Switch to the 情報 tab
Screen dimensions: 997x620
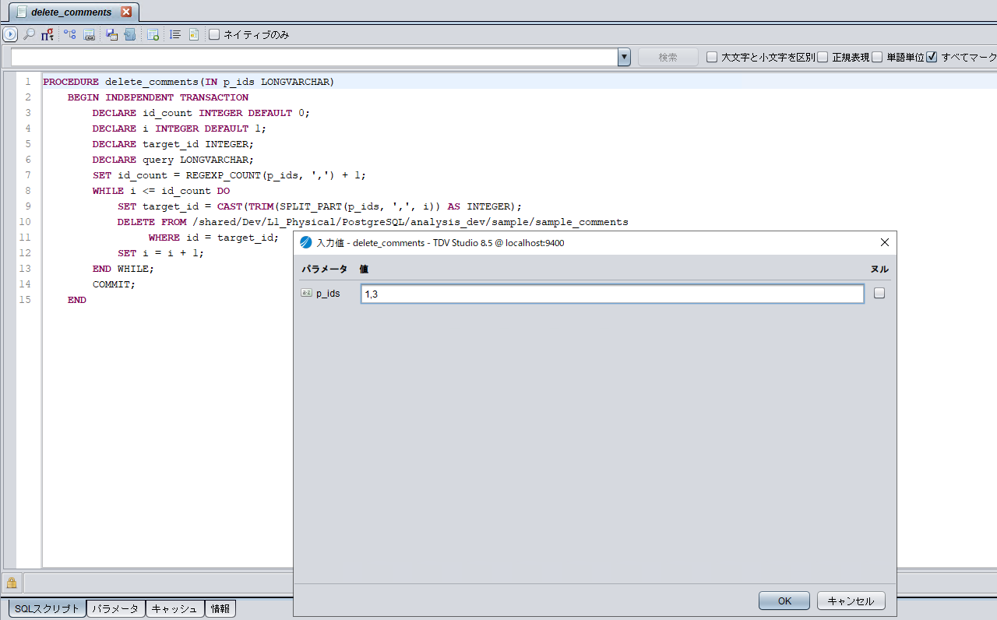pyautogui.click(x=220, y=609)
